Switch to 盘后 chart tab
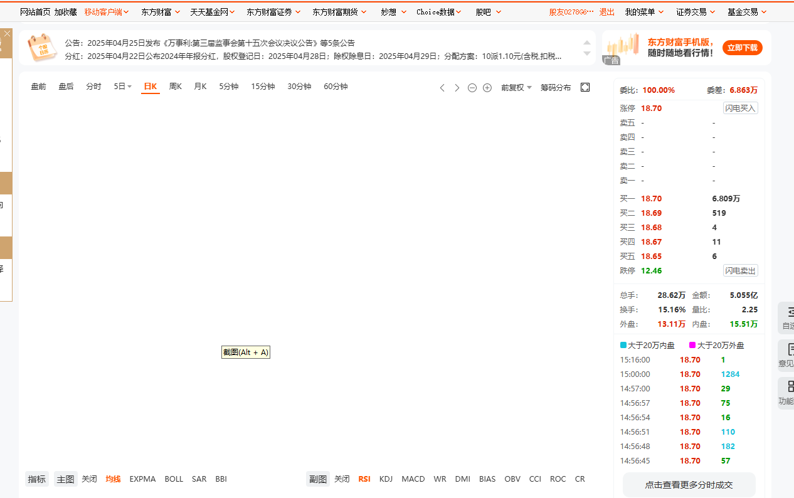Screen dimensions: 794x498 click(x=66, y=87)
